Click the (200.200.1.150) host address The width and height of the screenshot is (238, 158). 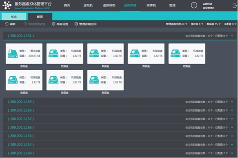click(x=21, y=110)
